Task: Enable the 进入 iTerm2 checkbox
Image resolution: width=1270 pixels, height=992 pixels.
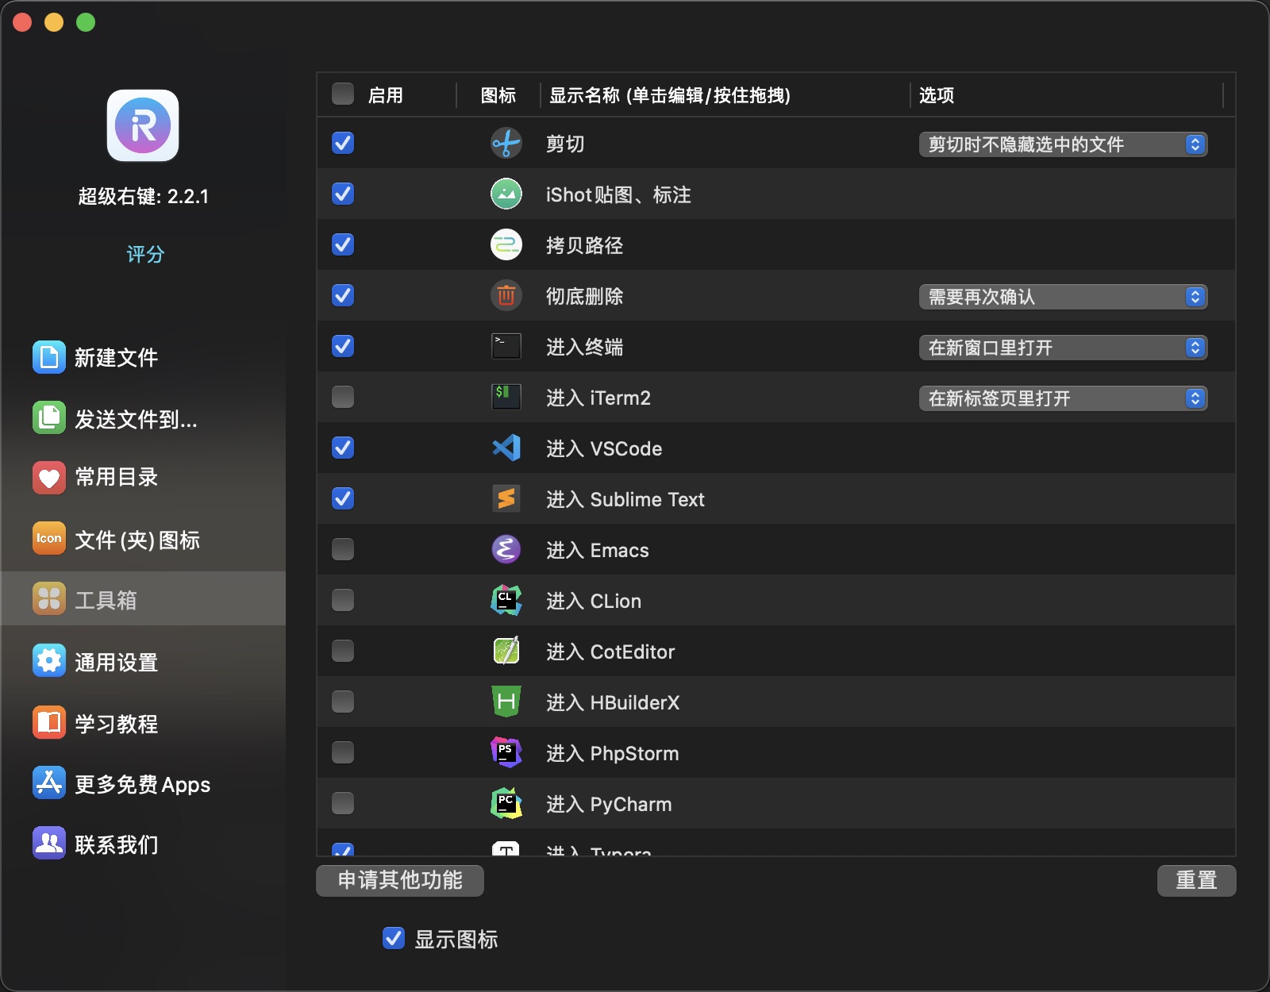Action: pos(343,397)
